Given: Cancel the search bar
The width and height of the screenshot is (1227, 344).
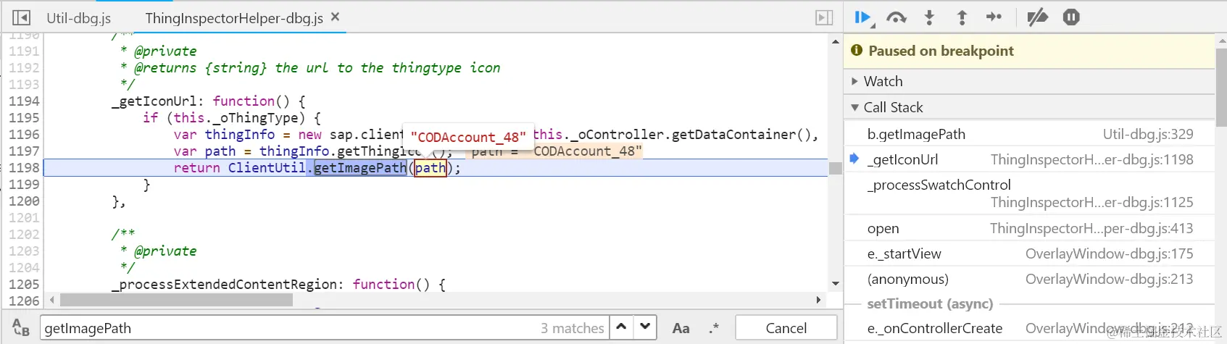Looking at the screenshot, I should coord(786,328).
